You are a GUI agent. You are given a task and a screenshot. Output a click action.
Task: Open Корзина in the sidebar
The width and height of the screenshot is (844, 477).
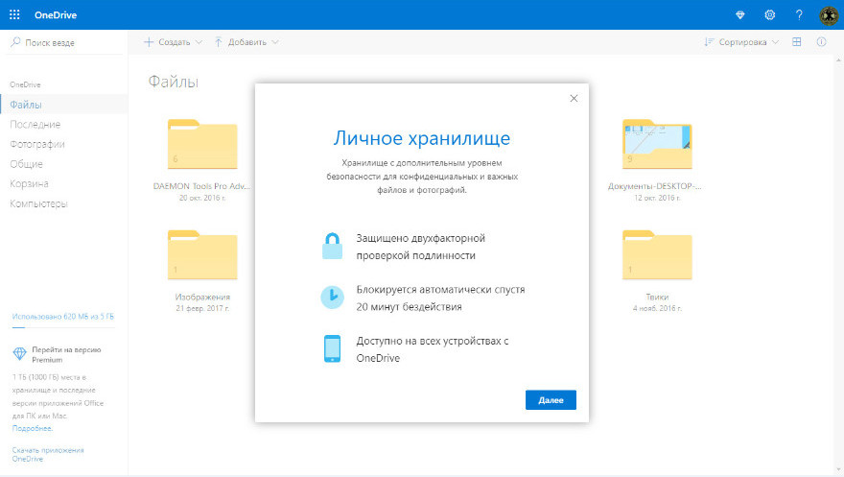click(29, 183)
